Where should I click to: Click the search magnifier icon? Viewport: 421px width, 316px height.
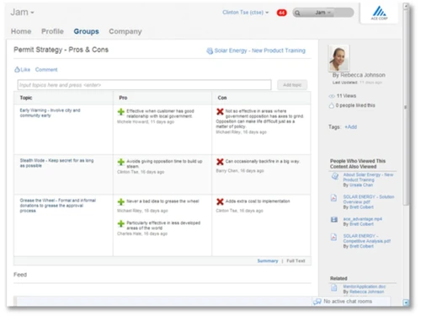(297, 13)
